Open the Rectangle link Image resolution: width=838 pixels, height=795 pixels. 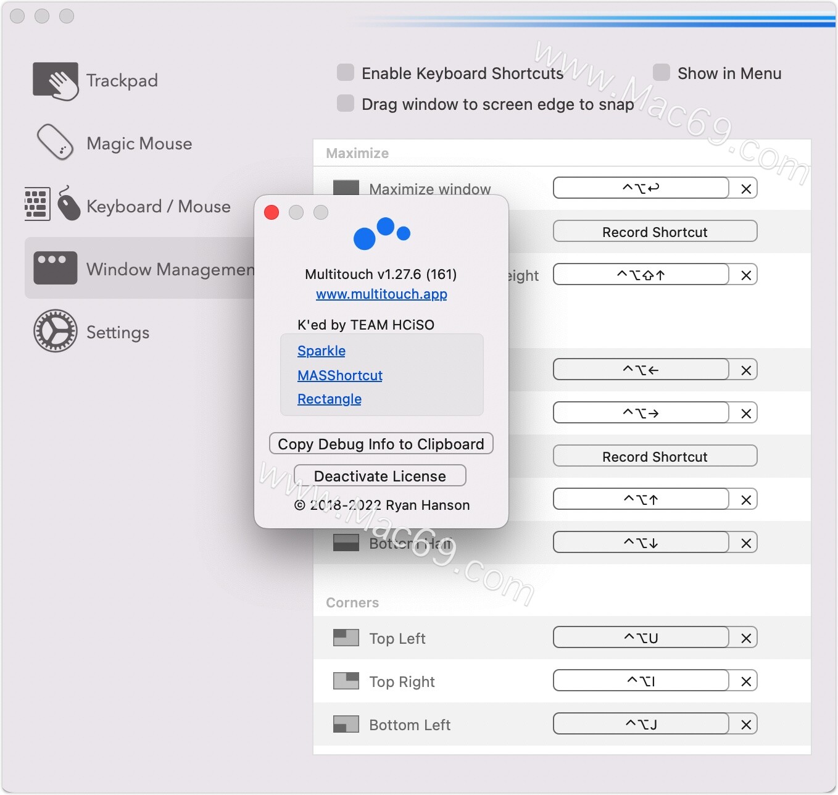pyautogui.click(x=330, y=399)
